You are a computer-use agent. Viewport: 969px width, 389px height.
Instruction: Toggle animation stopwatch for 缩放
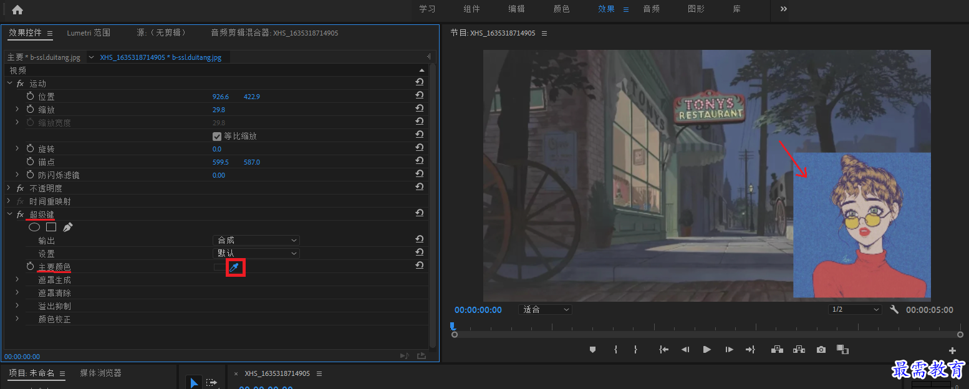(x=30, y=109)
